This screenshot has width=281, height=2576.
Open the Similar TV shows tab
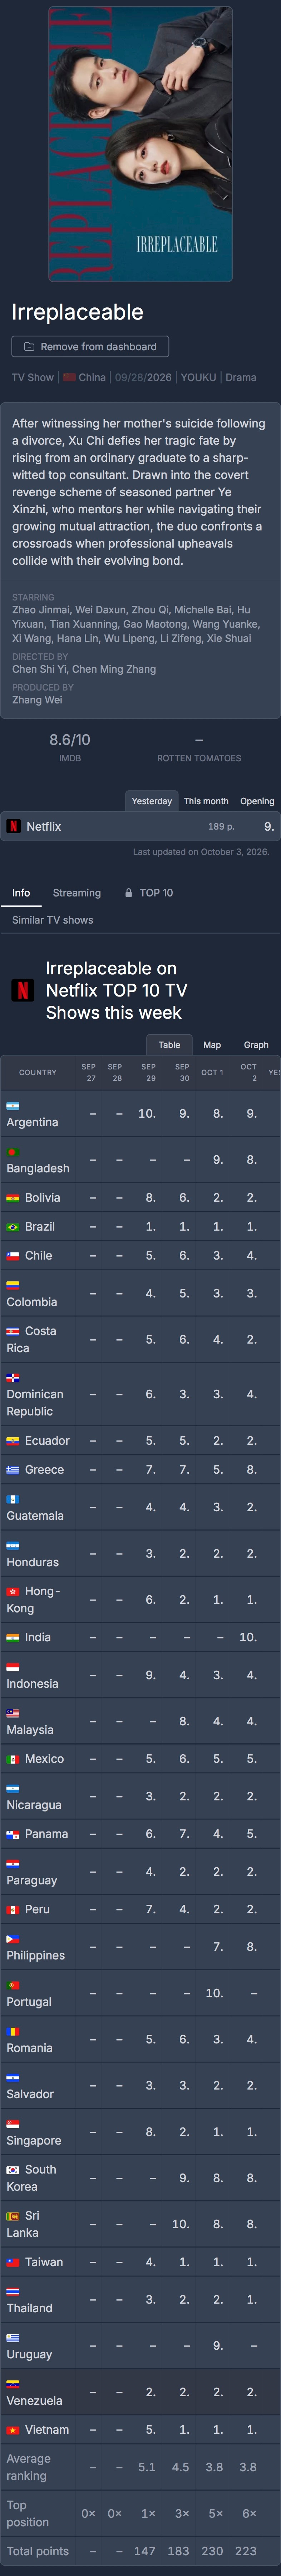click(53, 920)
